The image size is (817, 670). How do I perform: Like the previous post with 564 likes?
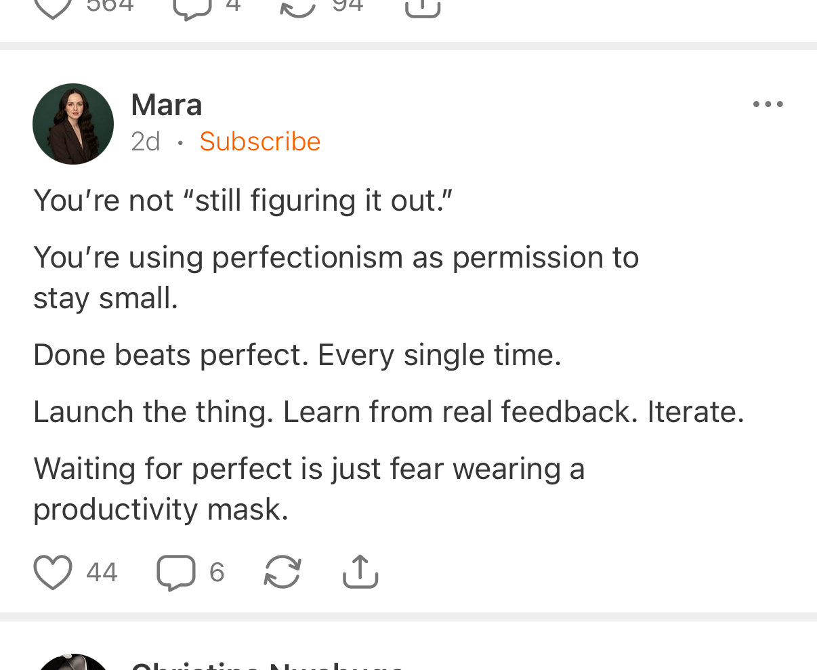[x=53, y=7]
